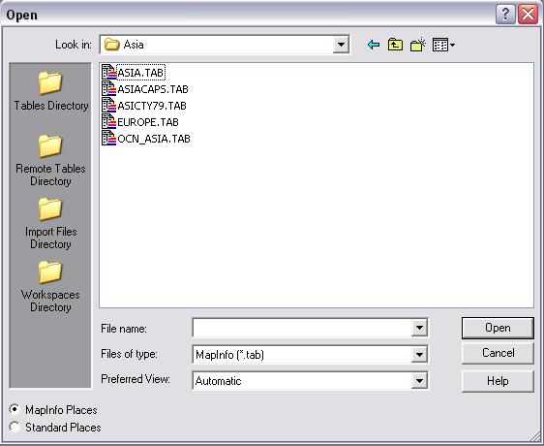Viewport: 544px width, 446px height.
Task: Open Remote Tables Directory shortcut
Action: point(50,160)
